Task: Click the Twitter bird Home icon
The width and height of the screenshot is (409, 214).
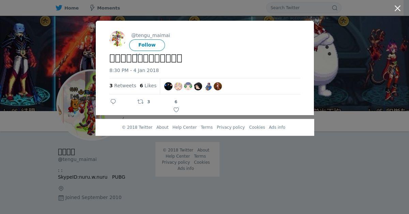Action: 59,8
